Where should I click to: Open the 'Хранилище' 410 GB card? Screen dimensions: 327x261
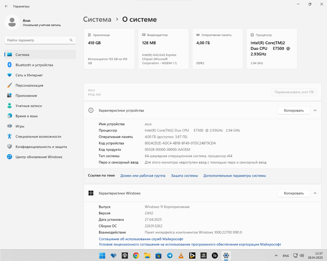click(x=109, y=49)
